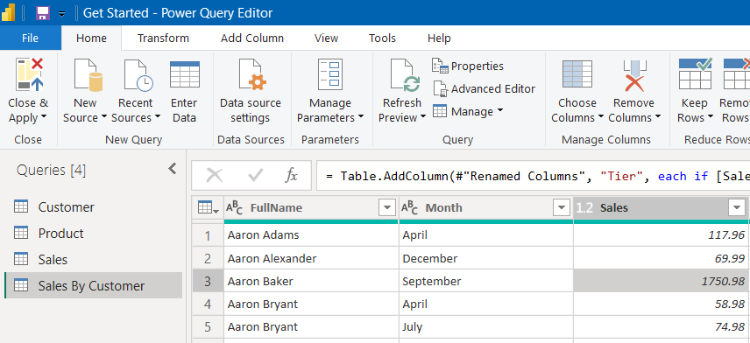Image resolution: width=750 pixels, height=343 pixels.
Task: Click the Keep Rows icon
Action: 695,73
